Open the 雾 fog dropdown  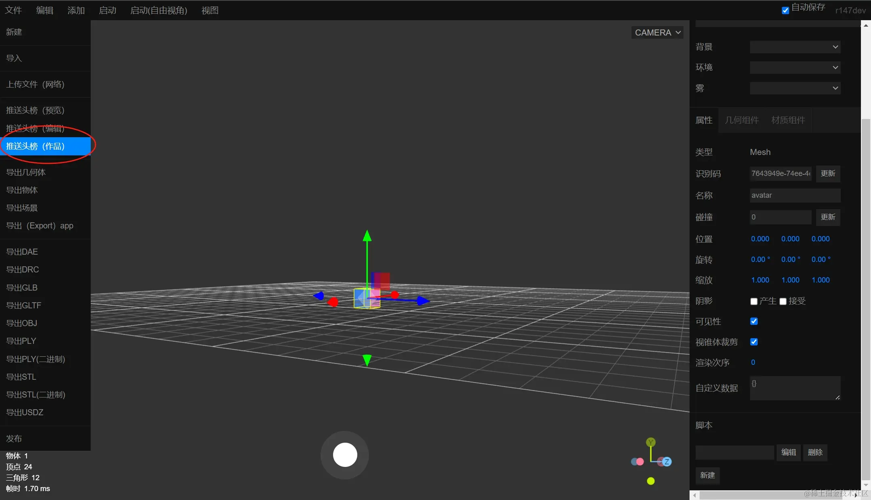point(795,88)
